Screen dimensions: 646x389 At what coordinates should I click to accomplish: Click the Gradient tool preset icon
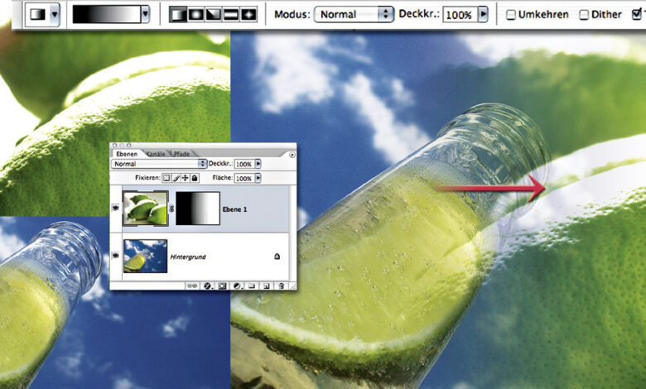coord(38,14)
